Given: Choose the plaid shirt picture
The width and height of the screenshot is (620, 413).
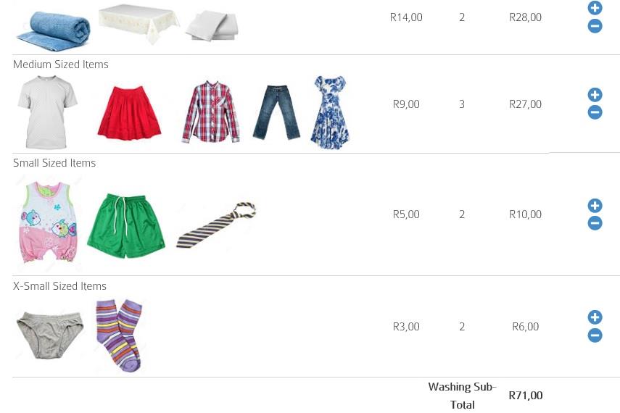Looking at the screenshot, I should 211,112.
